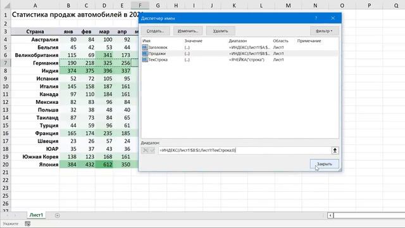
Task: Click the мар header cell
Action: pyautogui.click(x=104, y=32)
